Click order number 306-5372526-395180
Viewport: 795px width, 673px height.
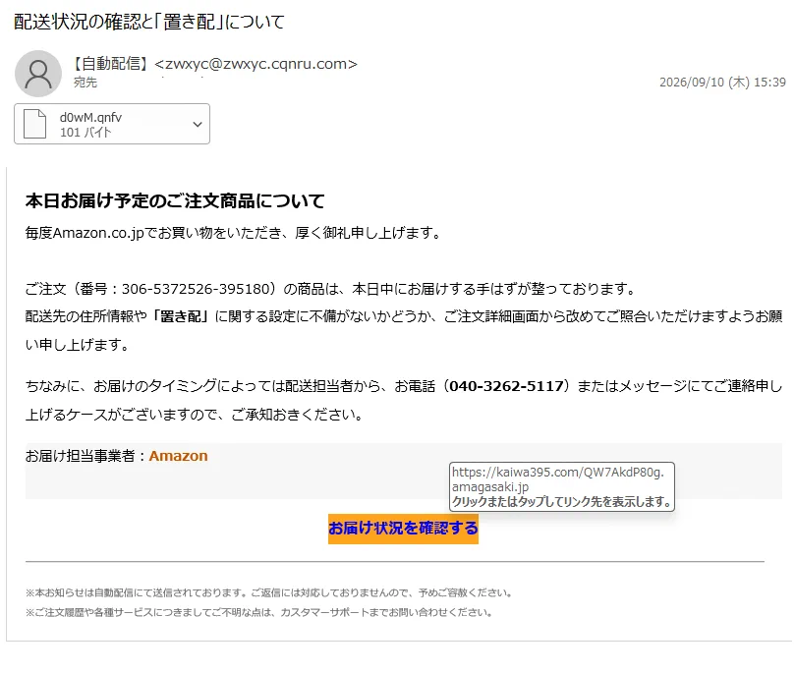pos(196,289)
